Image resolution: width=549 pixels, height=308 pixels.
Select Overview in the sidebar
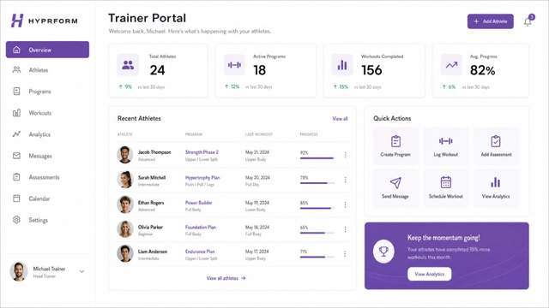pos(48,50)
